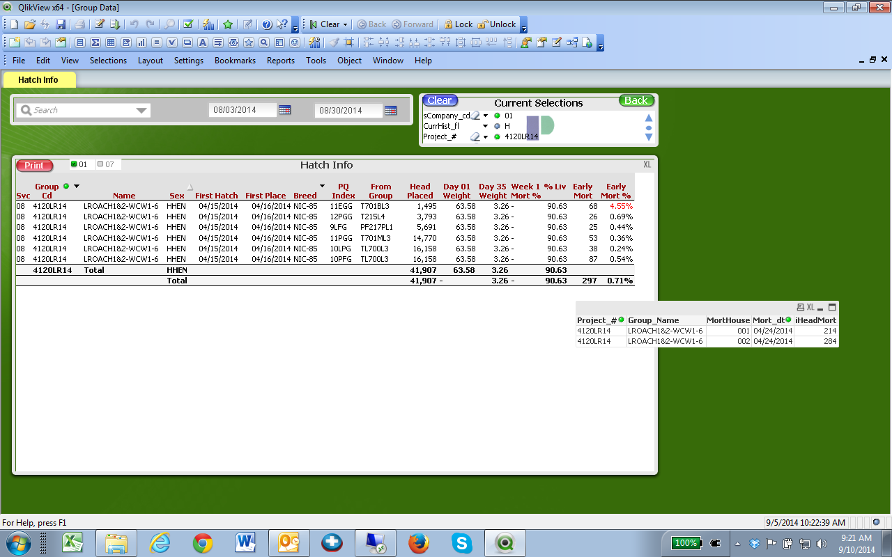This screenshot has height=557, width=892.
Task: Click the blue help question mark icon
Action: click(266, 24)
